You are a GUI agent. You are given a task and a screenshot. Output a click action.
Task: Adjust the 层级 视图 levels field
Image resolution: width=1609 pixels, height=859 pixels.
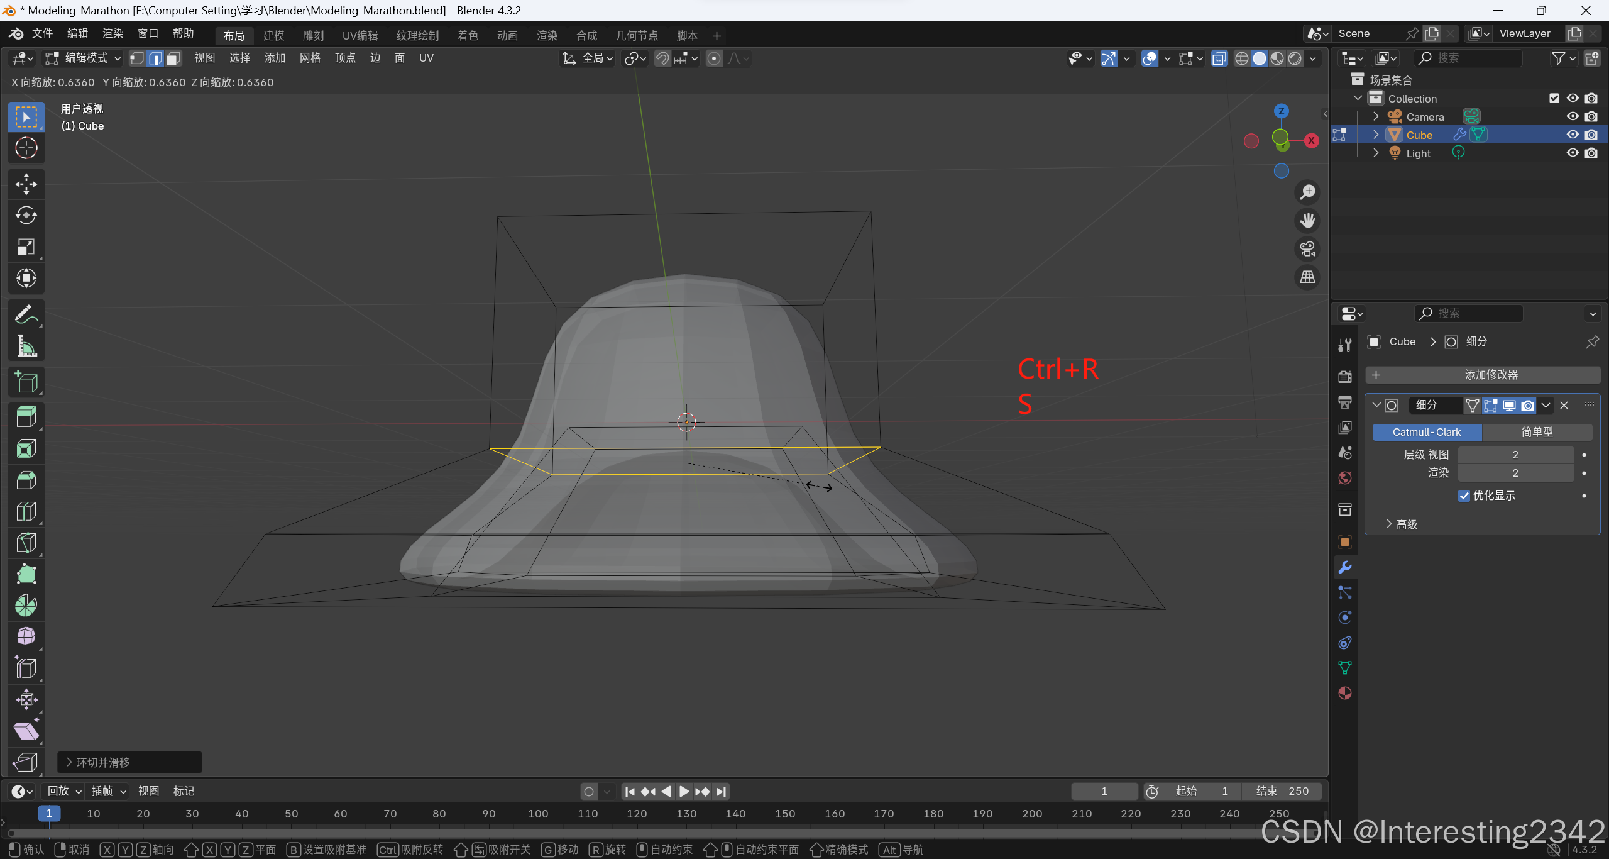(x=1515, y=455)
